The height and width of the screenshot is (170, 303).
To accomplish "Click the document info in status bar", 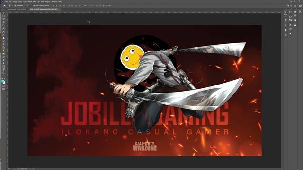I will pos(22,169).
